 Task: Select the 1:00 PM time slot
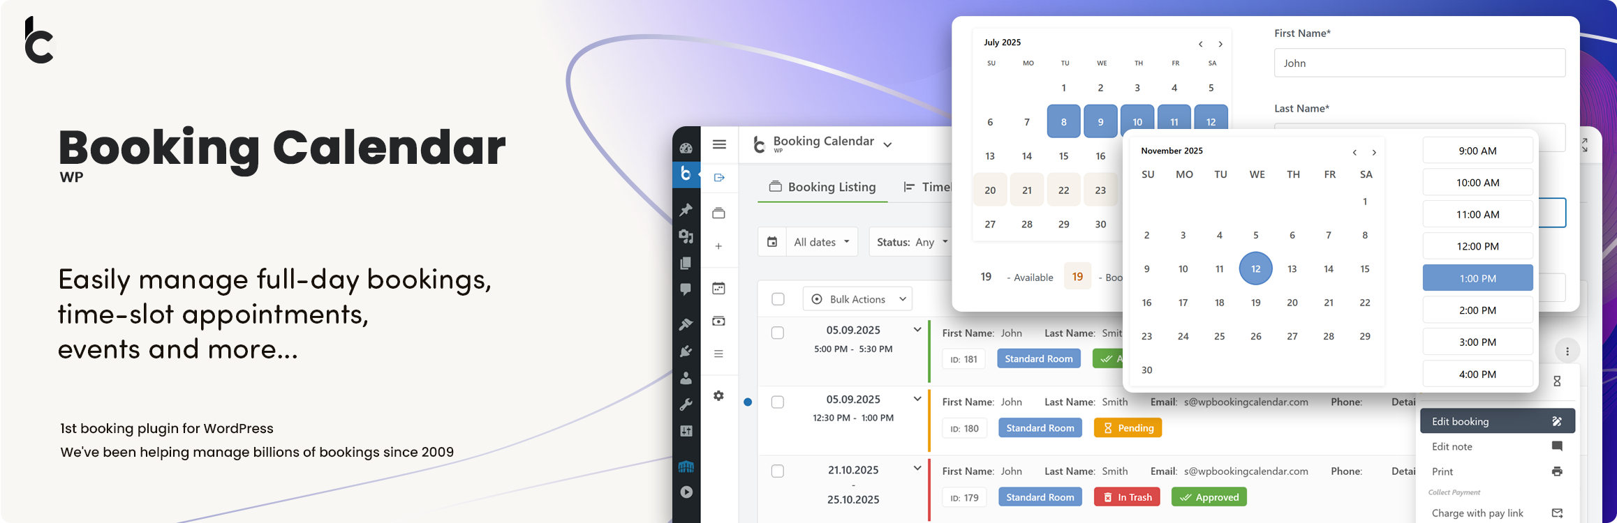[x=1477, y=278]
